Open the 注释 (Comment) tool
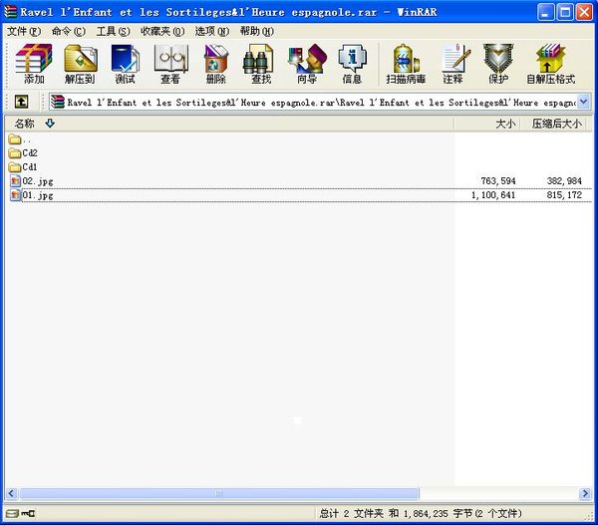 point(453,64)
